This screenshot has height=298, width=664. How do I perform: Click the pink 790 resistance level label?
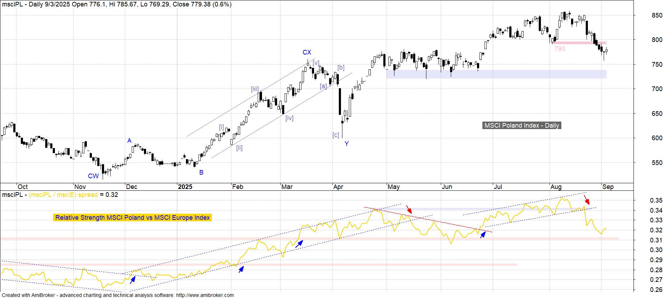pos(560,49)
